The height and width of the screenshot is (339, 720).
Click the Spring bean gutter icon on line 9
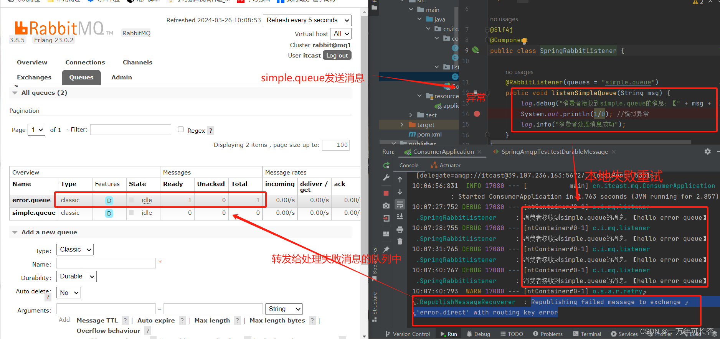(476, 50)
